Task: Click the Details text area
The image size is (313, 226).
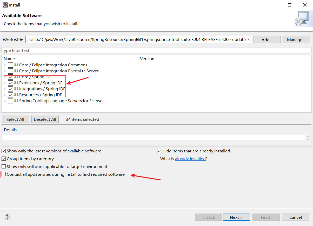Action: (154, 137)
